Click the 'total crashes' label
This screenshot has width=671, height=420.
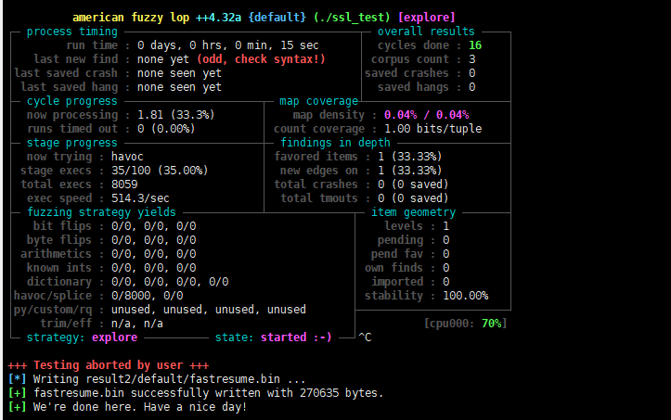pyautogui.click(x=316, y=185)
